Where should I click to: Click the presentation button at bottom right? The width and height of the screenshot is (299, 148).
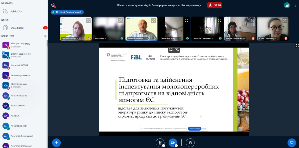(291, 143)
